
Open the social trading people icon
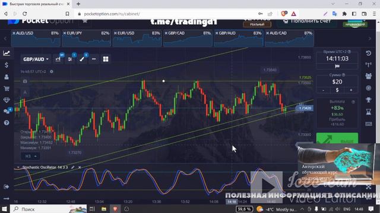click(x=368, y=76)
